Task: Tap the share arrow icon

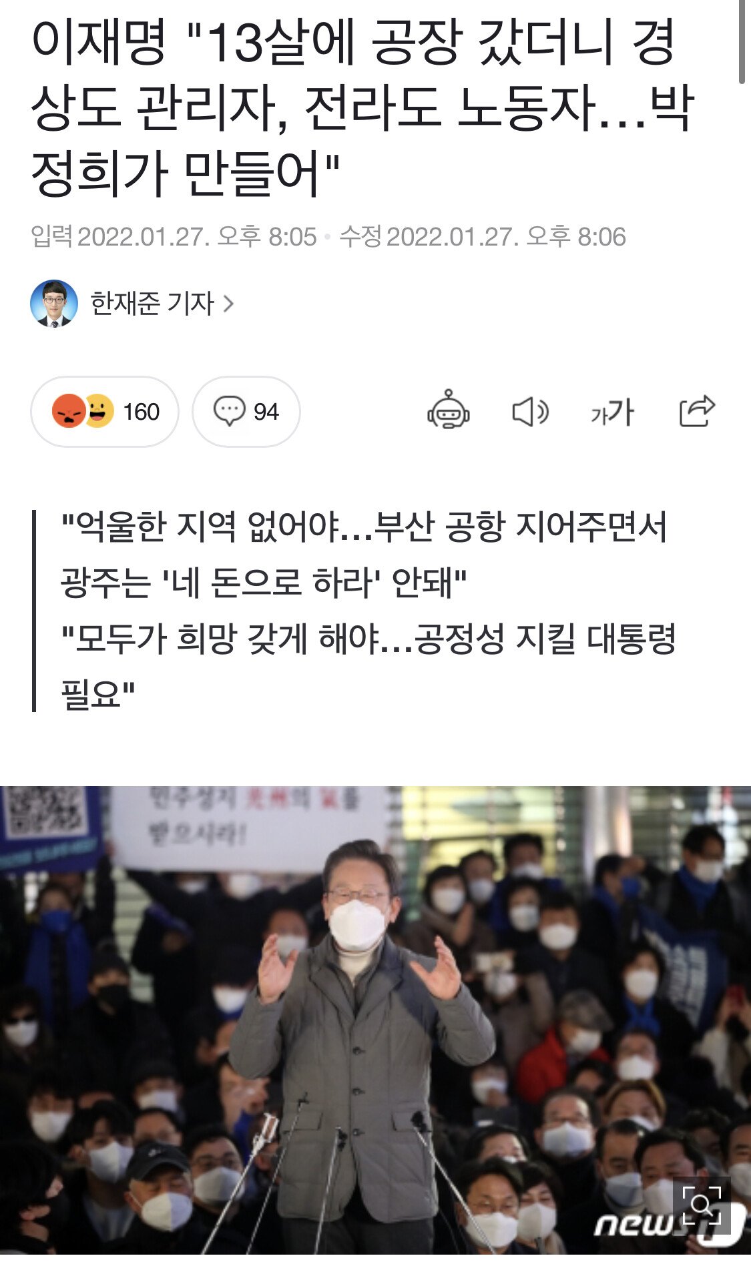Action: (x=697, y=410)
